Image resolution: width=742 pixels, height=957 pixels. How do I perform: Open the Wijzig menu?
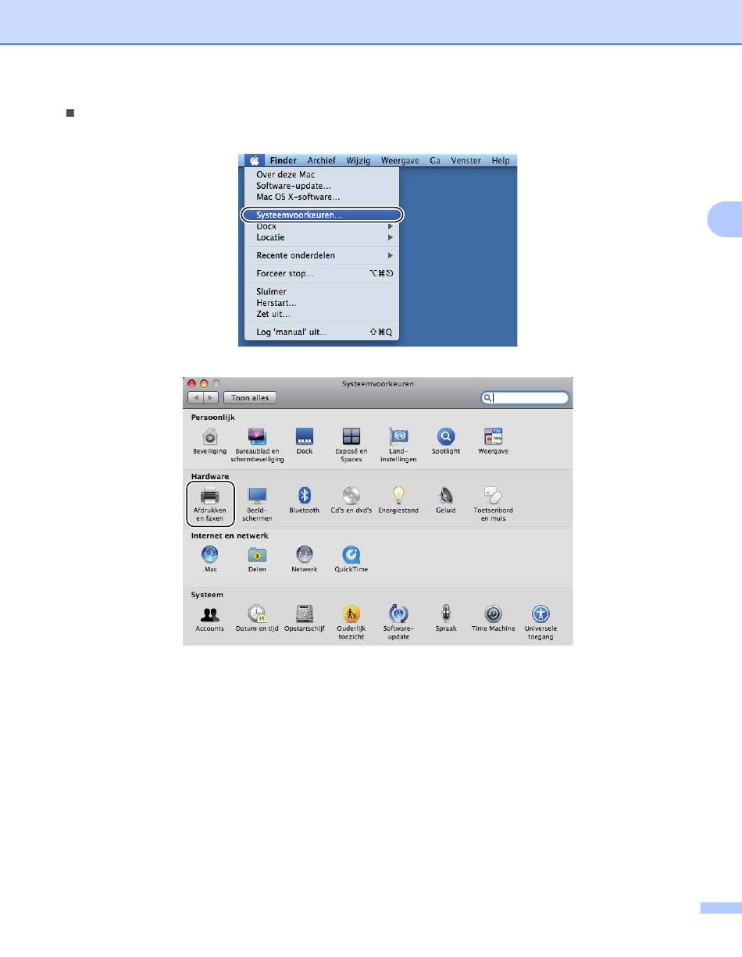tap(359, 161)
